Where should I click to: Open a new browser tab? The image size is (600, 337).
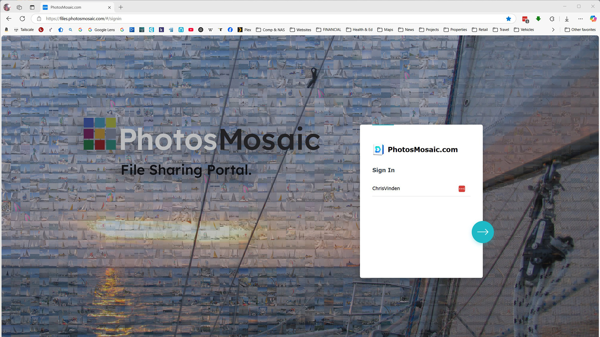(121, 7)
